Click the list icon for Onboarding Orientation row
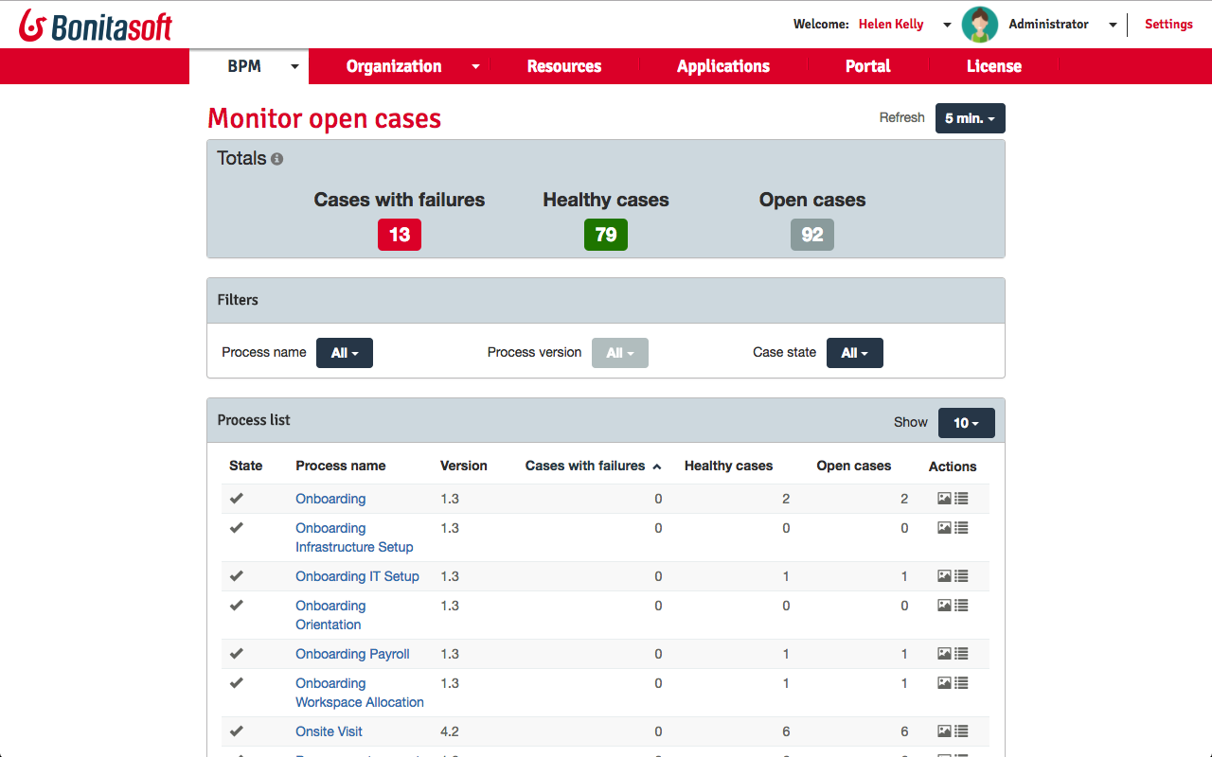The width and height of the screenshot is (1212, 757). 962,606
